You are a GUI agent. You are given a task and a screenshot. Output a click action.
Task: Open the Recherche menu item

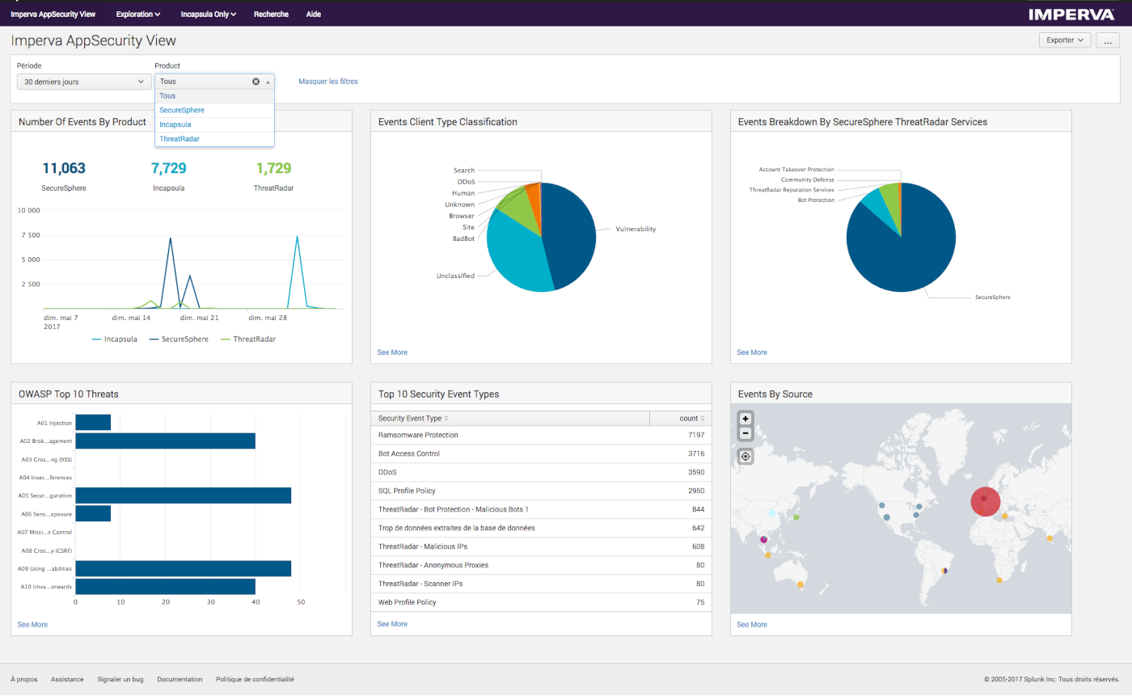(271, 14)
